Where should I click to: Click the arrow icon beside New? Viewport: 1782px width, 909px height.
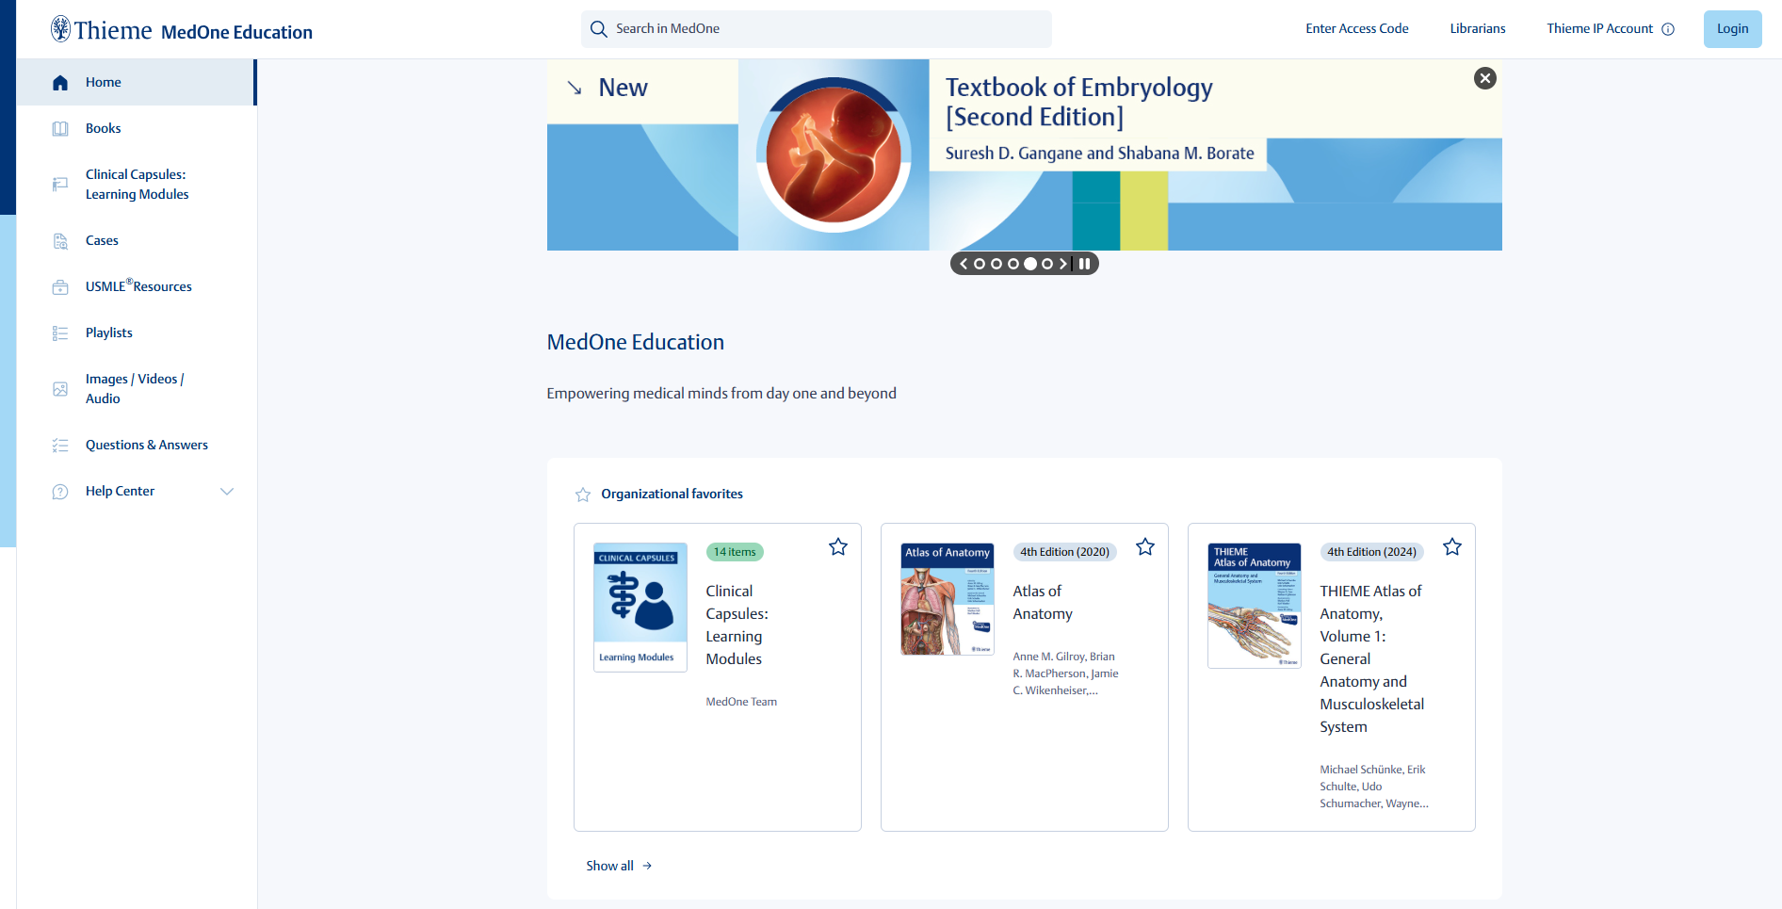[x=575, y=88]
